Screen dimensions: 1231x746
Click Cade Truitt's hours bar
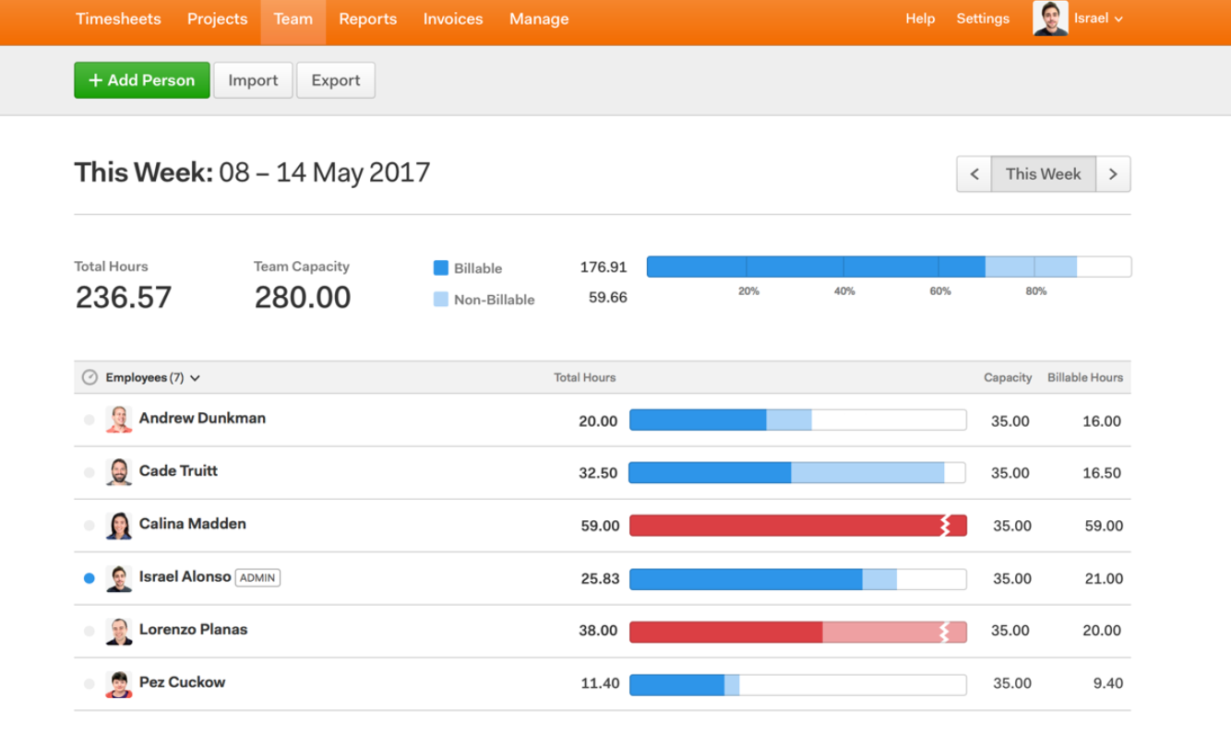pyautogui.click(x=798, y=473)
